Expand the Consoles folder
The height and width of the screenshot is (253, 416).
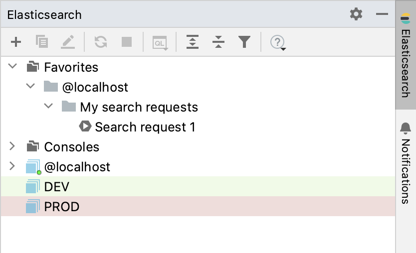point(12,146)
